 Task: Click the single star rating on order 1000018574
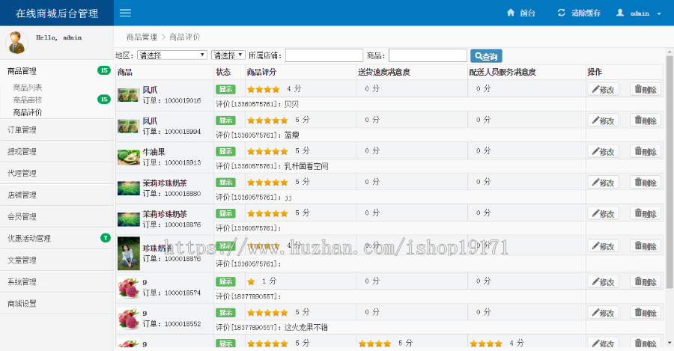[251, 282]
